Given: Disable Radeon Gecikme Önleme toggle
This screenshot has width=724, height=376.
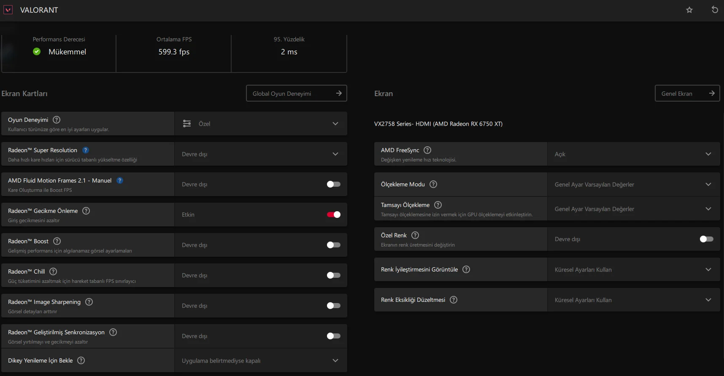Looking at the screenshot, I should [x=333, y=215].
